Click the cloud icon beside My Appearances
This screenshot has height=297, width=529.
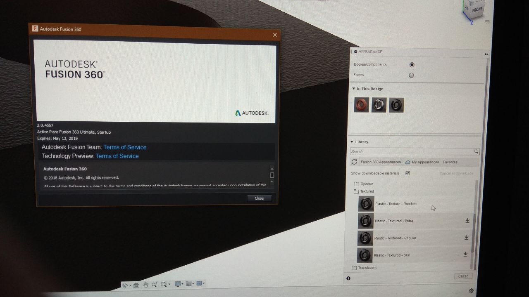407,162
